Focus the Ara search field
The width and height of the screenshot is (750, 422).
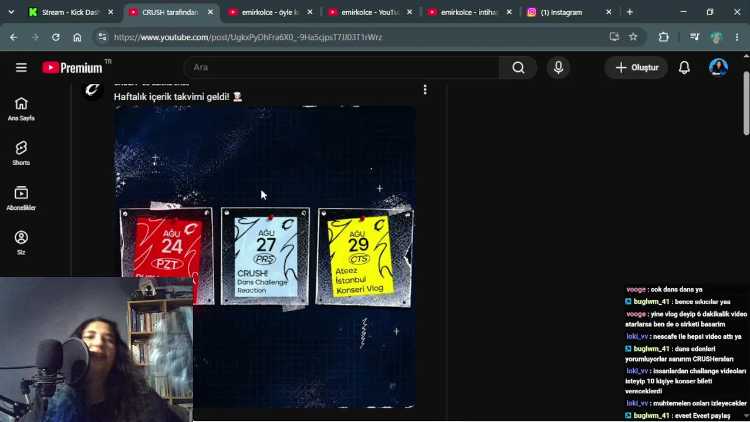coord(342,67)
